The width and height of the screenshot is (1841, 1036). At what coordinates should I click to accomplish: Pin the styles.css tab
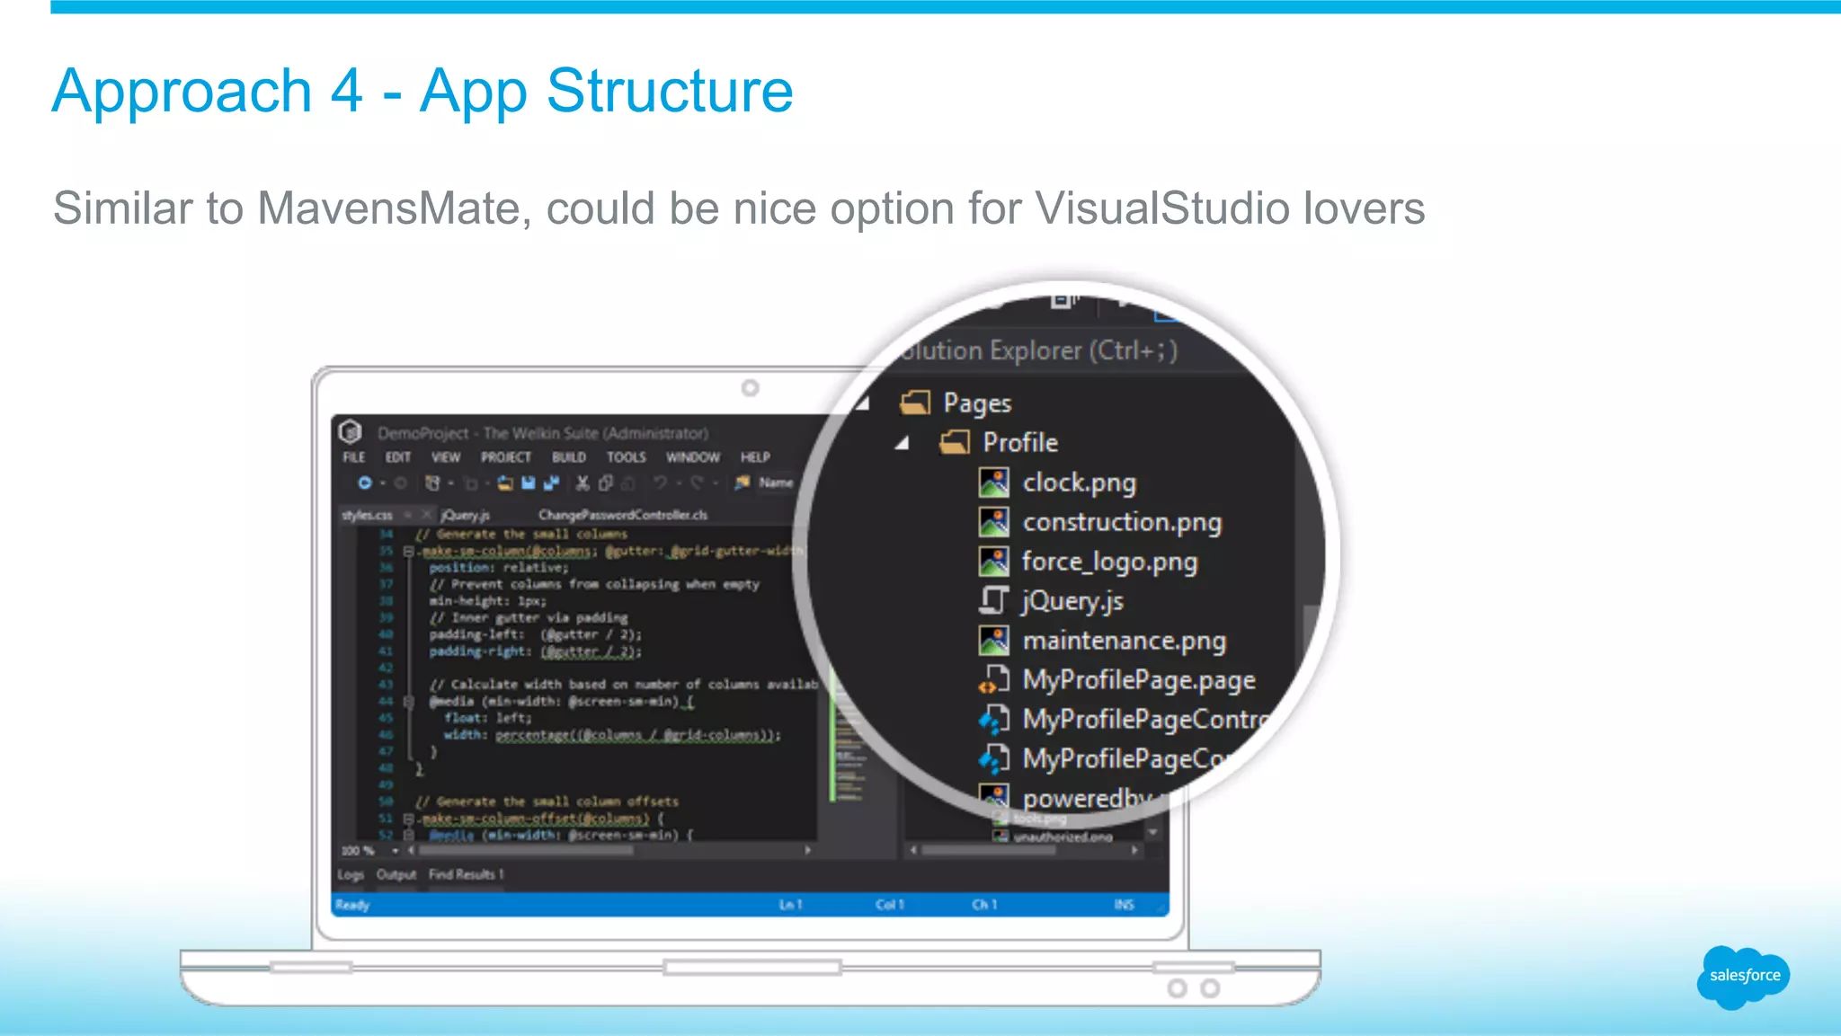point(407,515)
